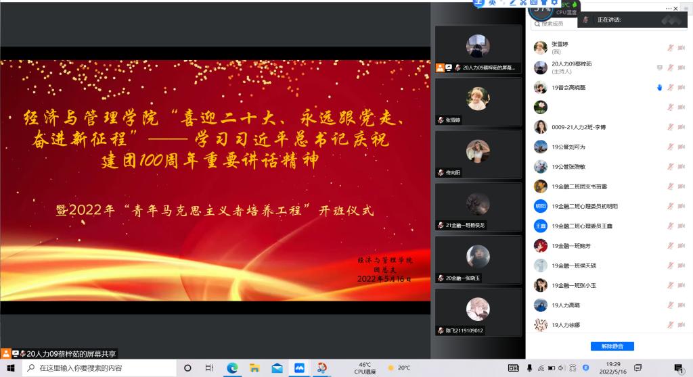Open hamburger menu at panel top right
The width and height of the screenshot is (693, 377).
coord(685,8)
